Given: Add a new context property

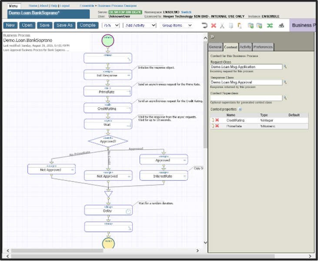Looking at the screenshot, I should 240,109.
